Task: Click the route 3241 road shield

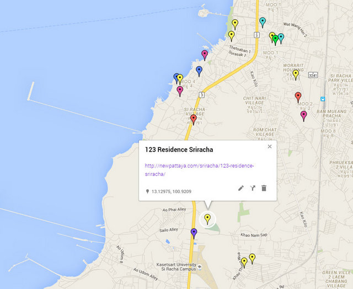Action: pos(313,75)
